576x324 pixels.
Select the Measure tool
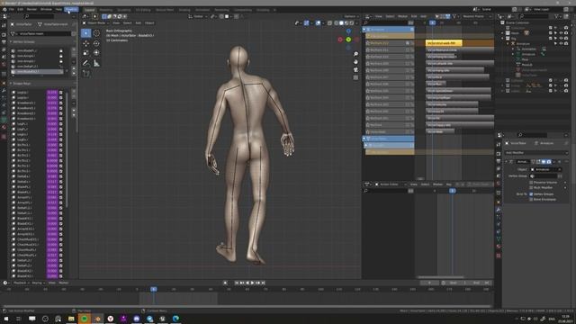(x=96, y=63)
